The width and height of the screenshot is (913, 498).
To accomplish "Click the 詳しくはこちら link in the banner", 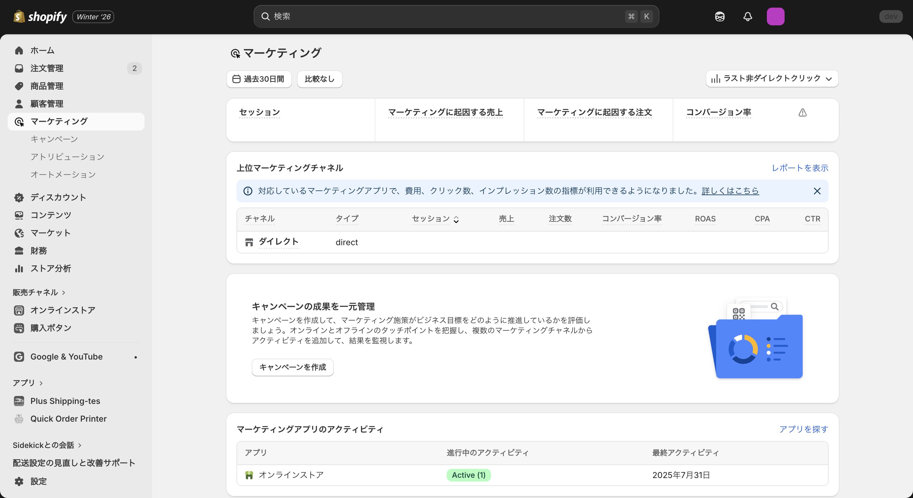I will [729, 191].
